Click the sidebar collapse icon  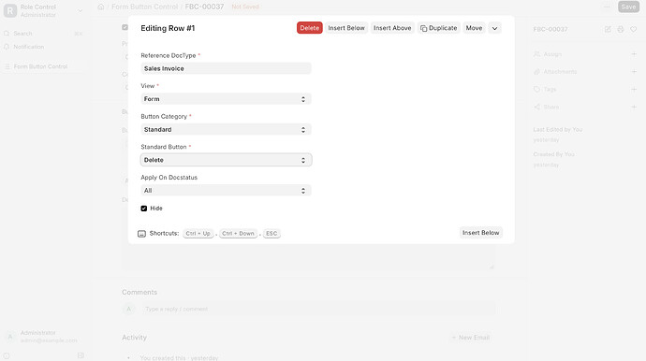tap(81, 355)
